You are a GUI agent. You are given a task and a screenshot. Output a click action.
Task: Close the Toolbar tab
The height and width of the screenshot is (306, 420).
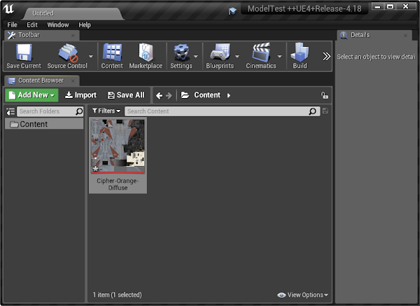73,36
